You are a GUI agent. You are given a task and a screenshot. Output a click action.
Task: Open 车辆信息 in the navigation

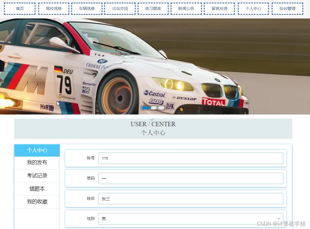click(x=87, y=9)
